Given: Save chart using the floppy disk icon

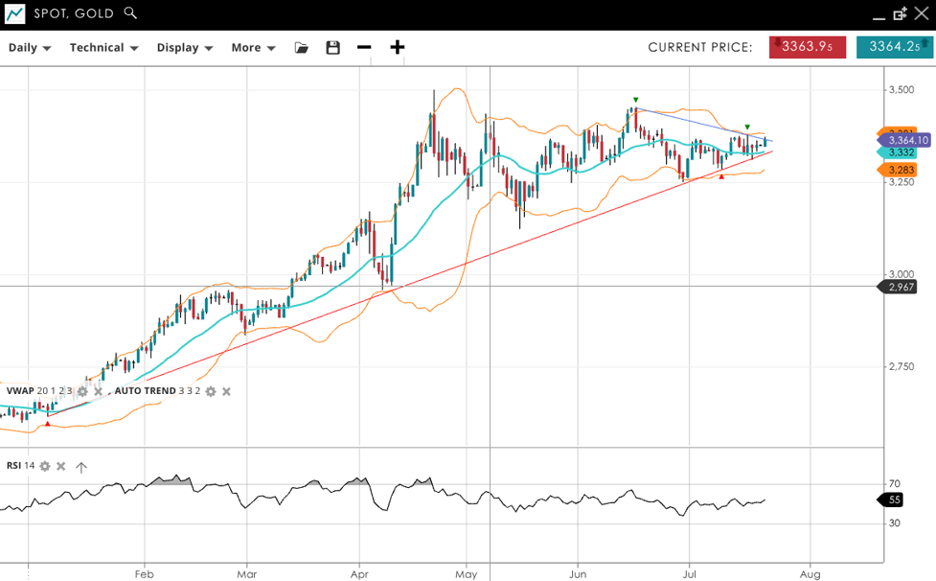Looking at the screenshot, I should pos(332,48).
